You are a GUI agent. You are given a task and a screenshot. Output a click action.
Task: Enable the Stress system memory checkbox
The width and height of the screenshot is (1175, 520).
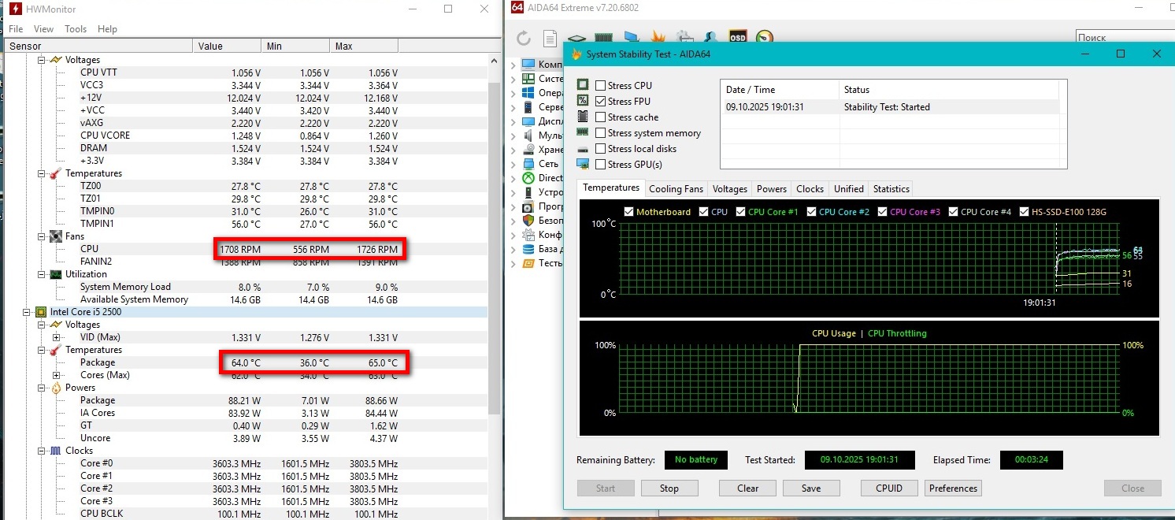(601, 133)
